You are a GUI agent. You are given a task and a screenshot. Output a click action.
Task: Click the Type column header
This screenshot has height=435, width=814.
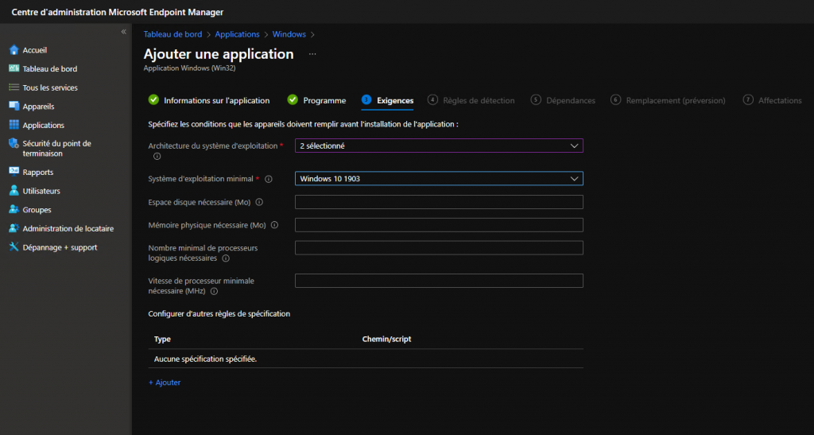click(162, 339)
